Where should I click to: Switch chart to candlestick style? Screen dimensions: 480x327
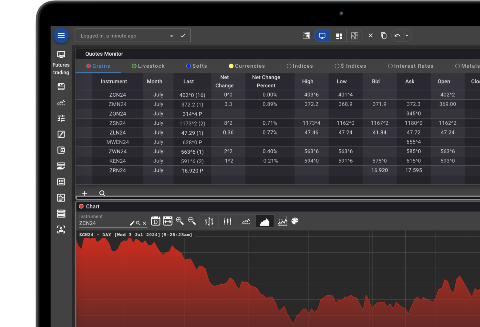click(x=227, y=221)
